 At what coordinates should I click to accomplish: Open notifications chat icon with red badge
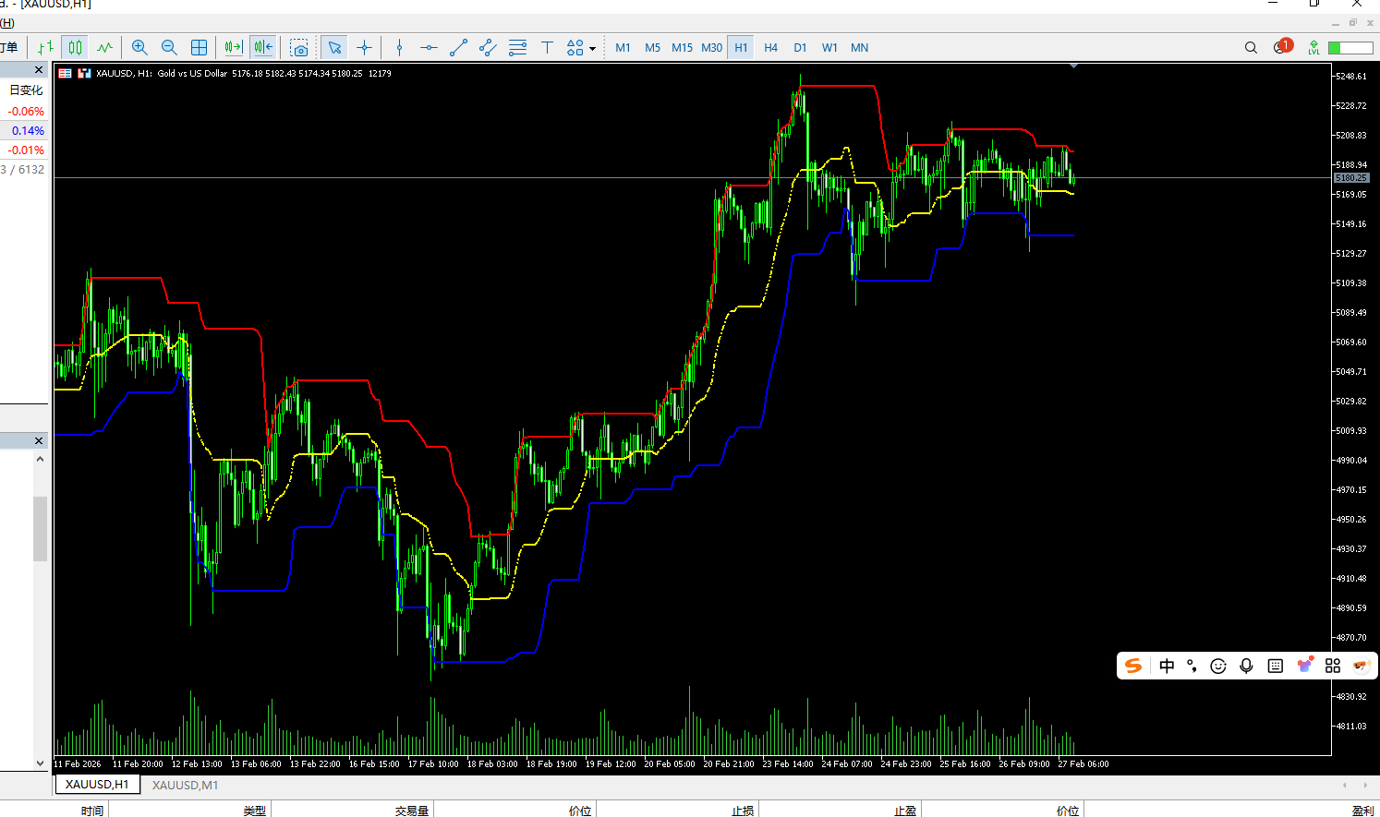tap(1282, 47)
